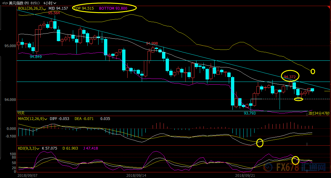Click the 美元指数(FX 8151) chart title

tap(24, 3)
